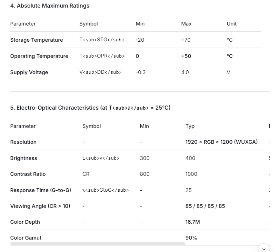Image resolution: width=278 pixels, height=252 pixels.
Task: Select the Storage Temperature row label
Action: (37, 40)
